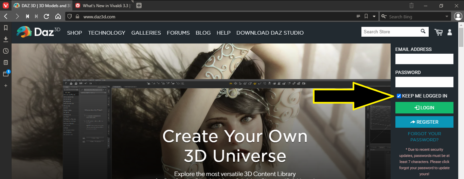Go to the home page icon

click(x=58, y=16)
